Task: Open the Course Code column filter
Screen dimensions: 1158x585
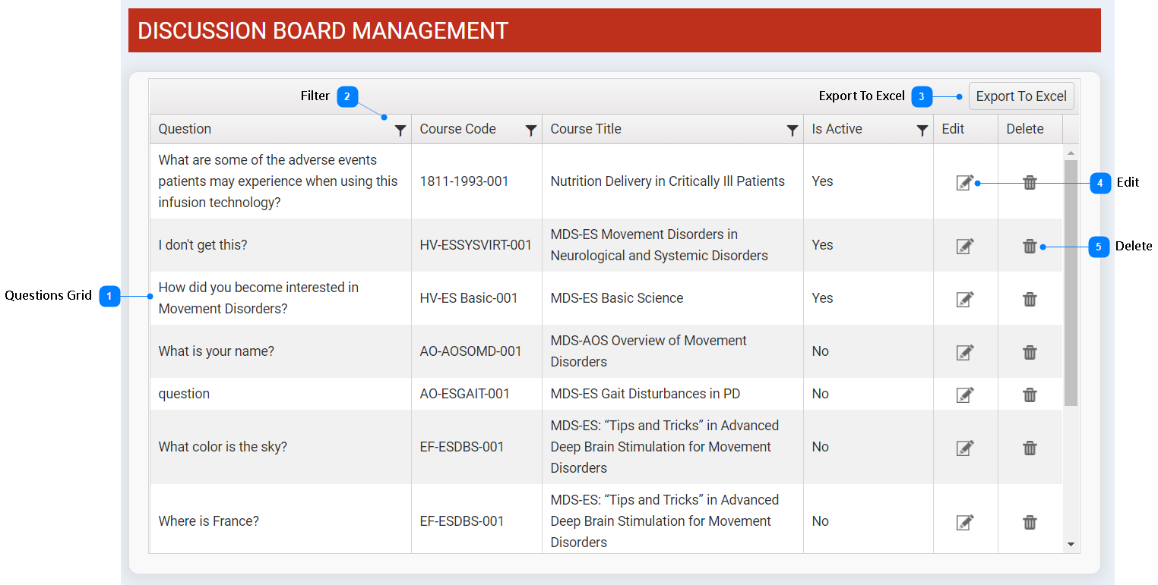Action: pos(531,131)
